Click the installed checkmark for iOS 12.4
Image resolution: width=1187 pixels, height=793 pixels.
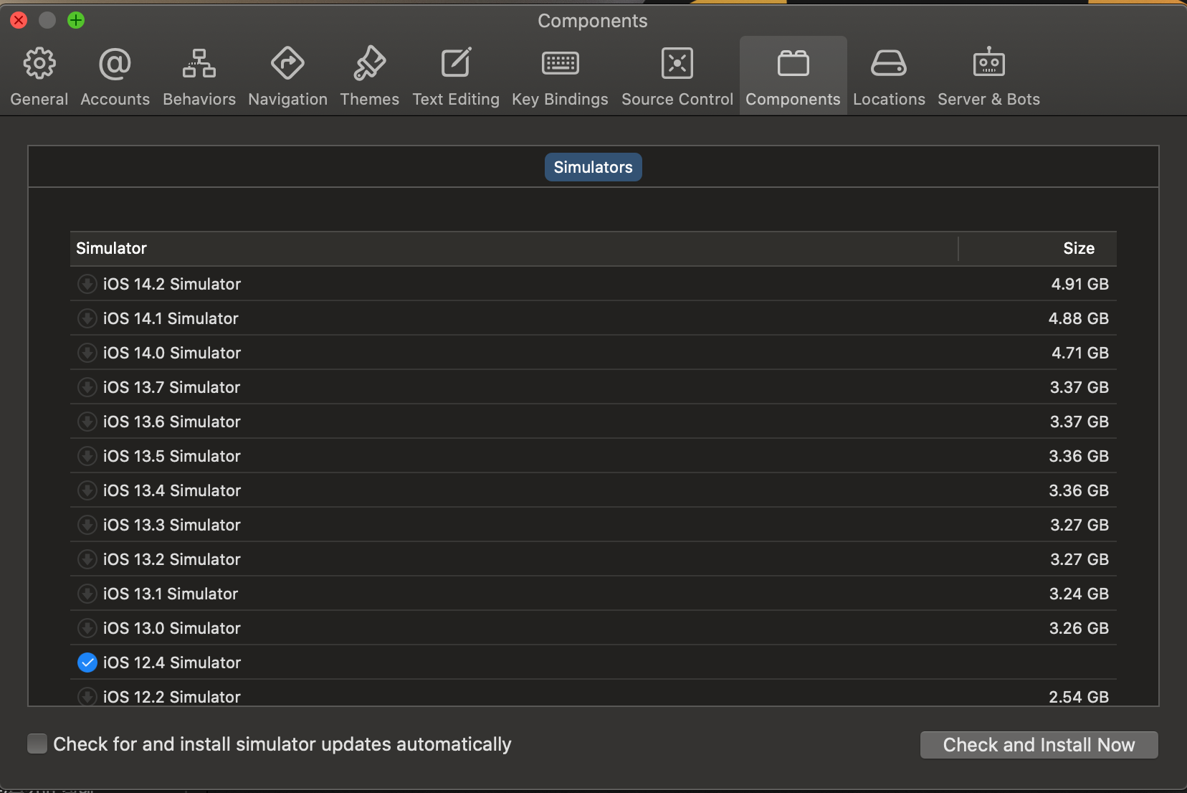(x=87, y=663)
